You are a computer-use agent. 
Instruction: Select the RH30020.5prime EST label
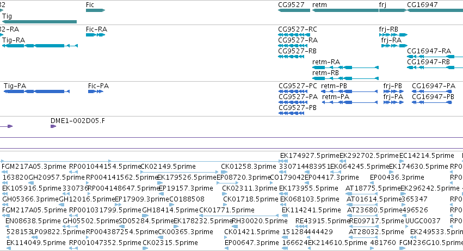click(260, 222)
